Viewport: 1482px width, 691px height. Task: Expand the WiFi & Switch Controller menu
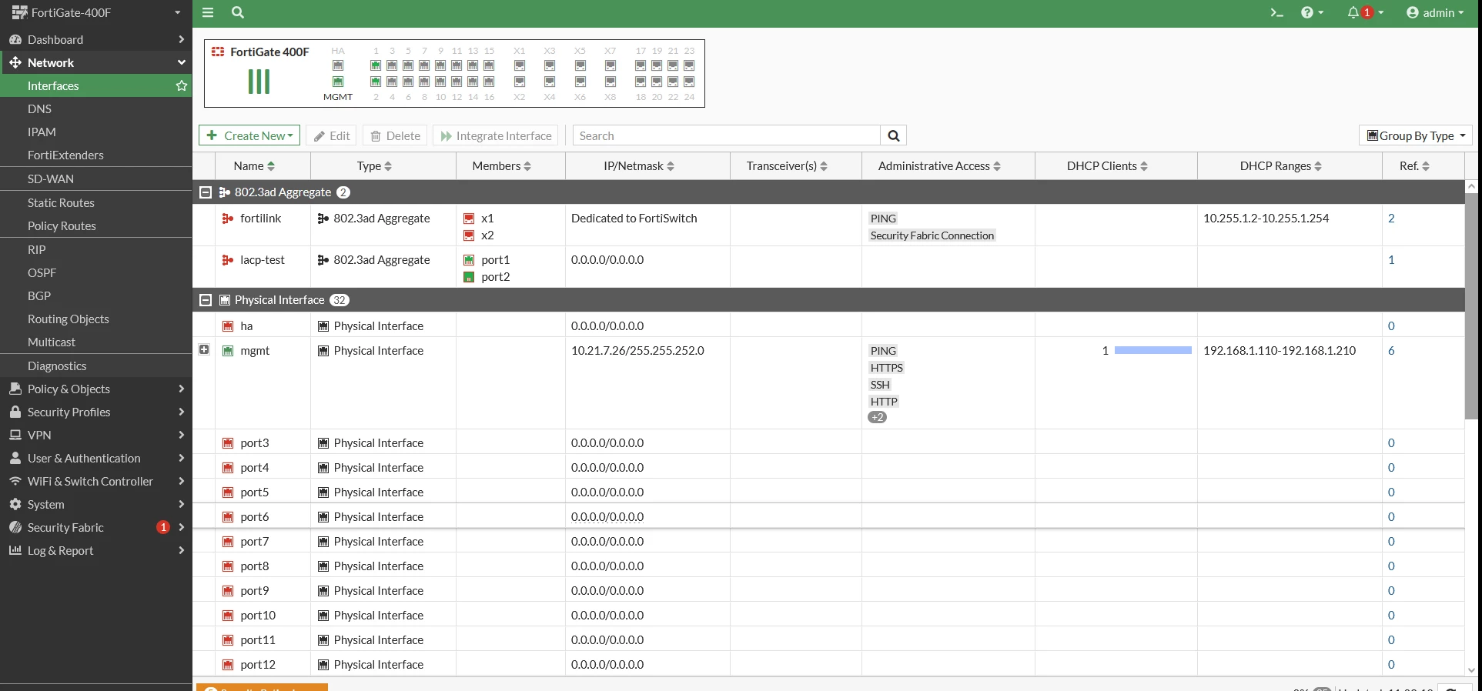click(x=96, y=481)
